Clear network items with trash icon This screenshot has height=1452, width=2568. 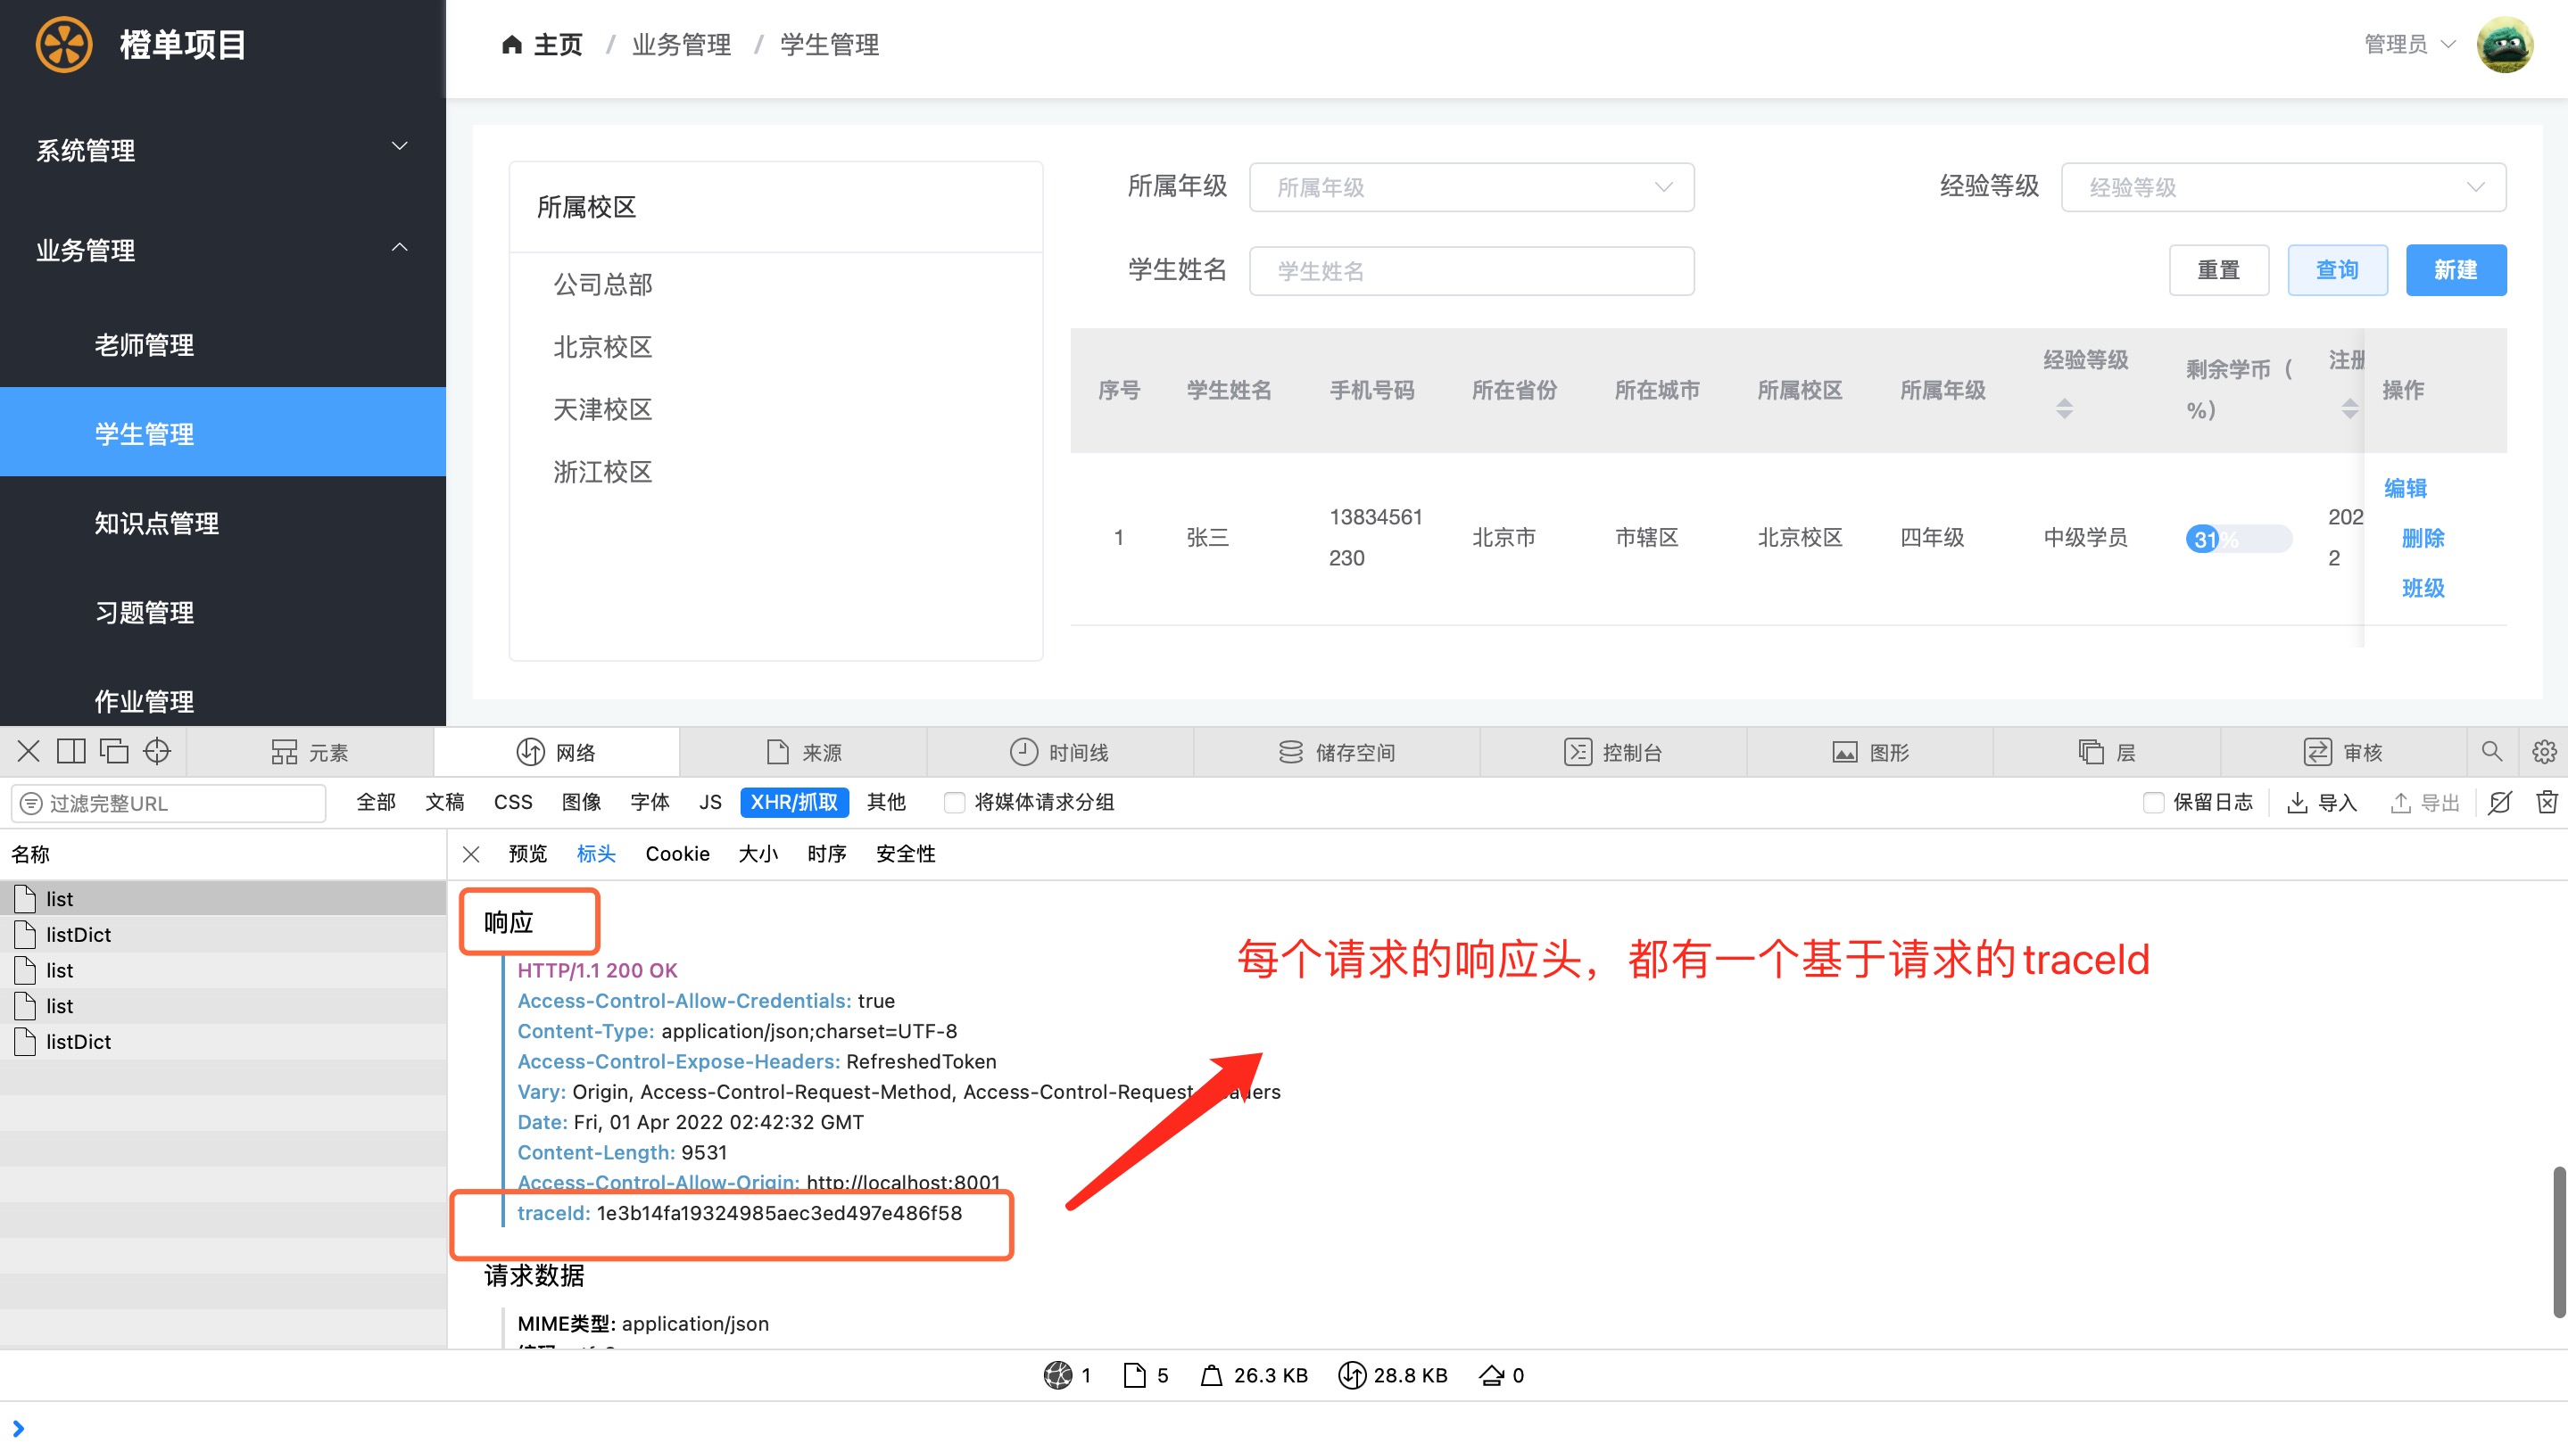[2547, 802]
